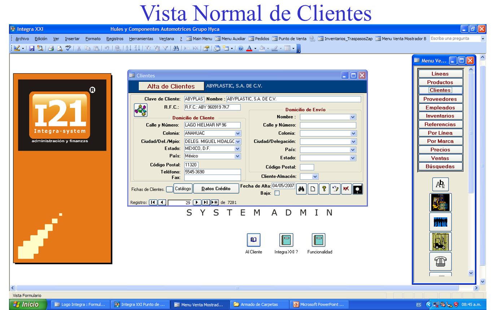Open the Herramientas menu
The height and width of the screenshot is (310, 498).
[141, 39]
